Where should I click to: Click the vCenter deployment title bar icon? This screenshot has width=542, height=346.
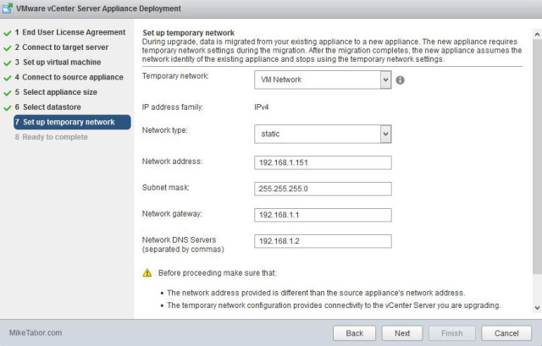8,8
